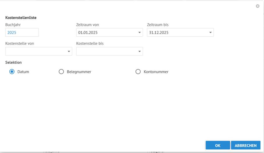Expand the Zeitraum bis dropdown arrow
This screenshot has width=264, height=153.
pos(210,33)
